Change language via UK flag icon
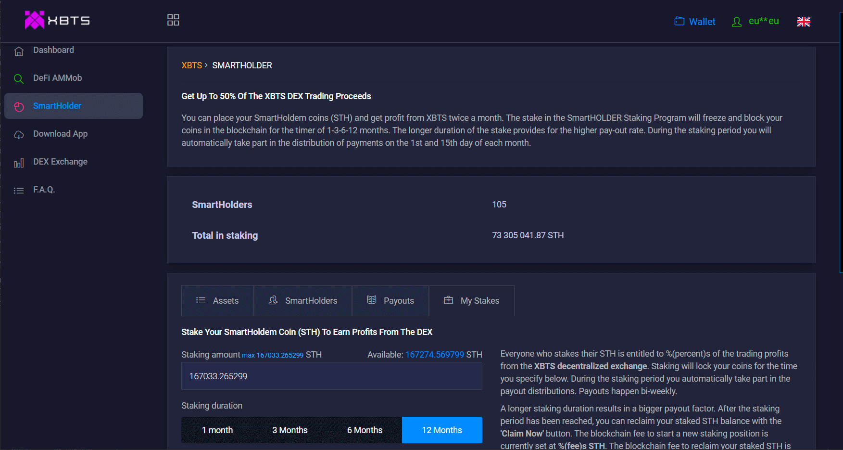Viewport: 843px width, 450px height. (804, 22)
